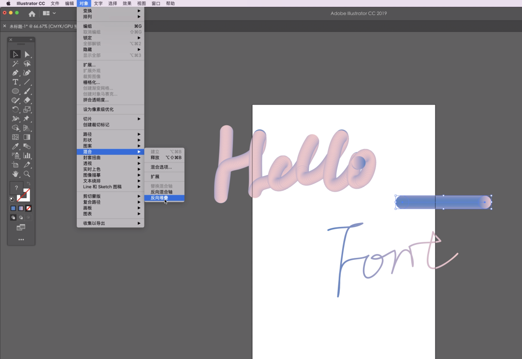This screenshot has width=522, height=359.
Task: Open the 效果 menu in menu bar
Action: (127, 3)
